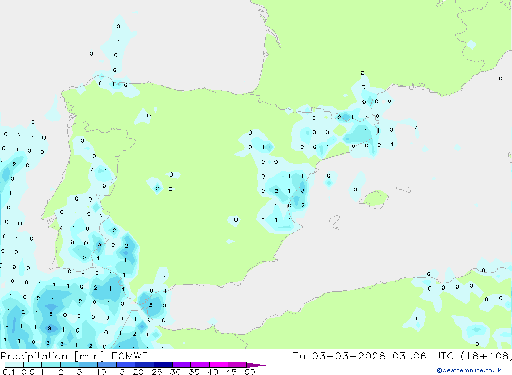Image resolution: width=512 pixels, height=375 pixels.
Task: Open the weatheronline.co.uk copyright link
Action: (x=468, y=370)
